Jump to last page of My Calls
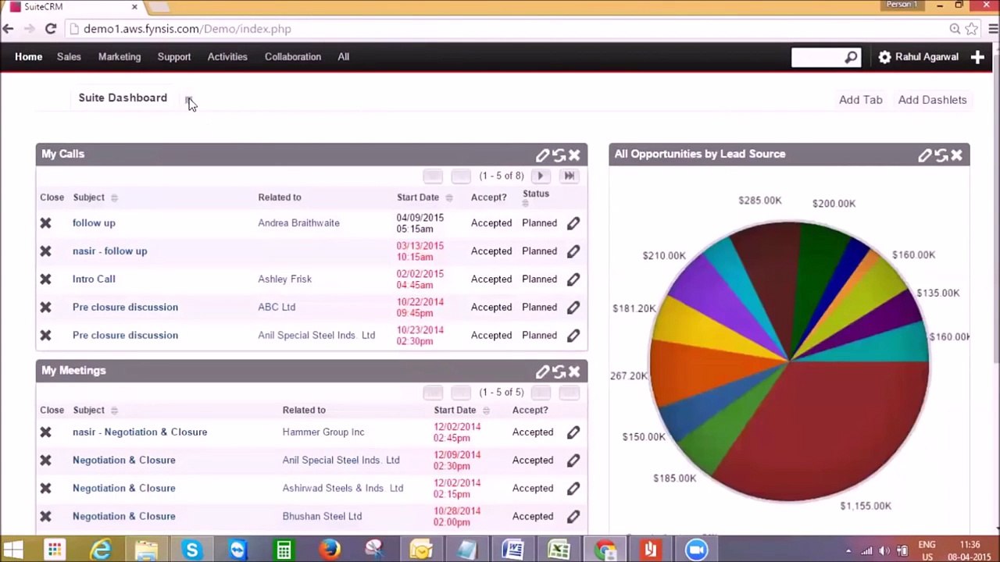Image resolution: width=1000 pixels, height=562 pixels. pyautogui.click(x=569, y=176)
